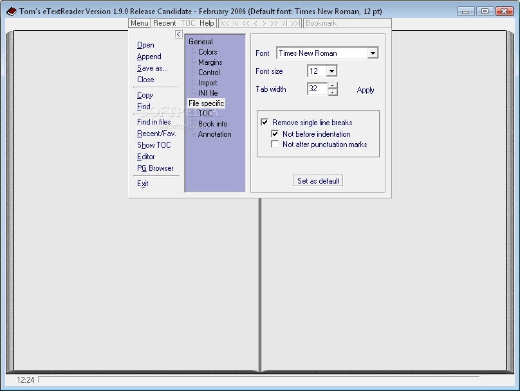Screen dimensions: 520x391
Task: Open the TOC toolbar menu
Action: point(188,23)
